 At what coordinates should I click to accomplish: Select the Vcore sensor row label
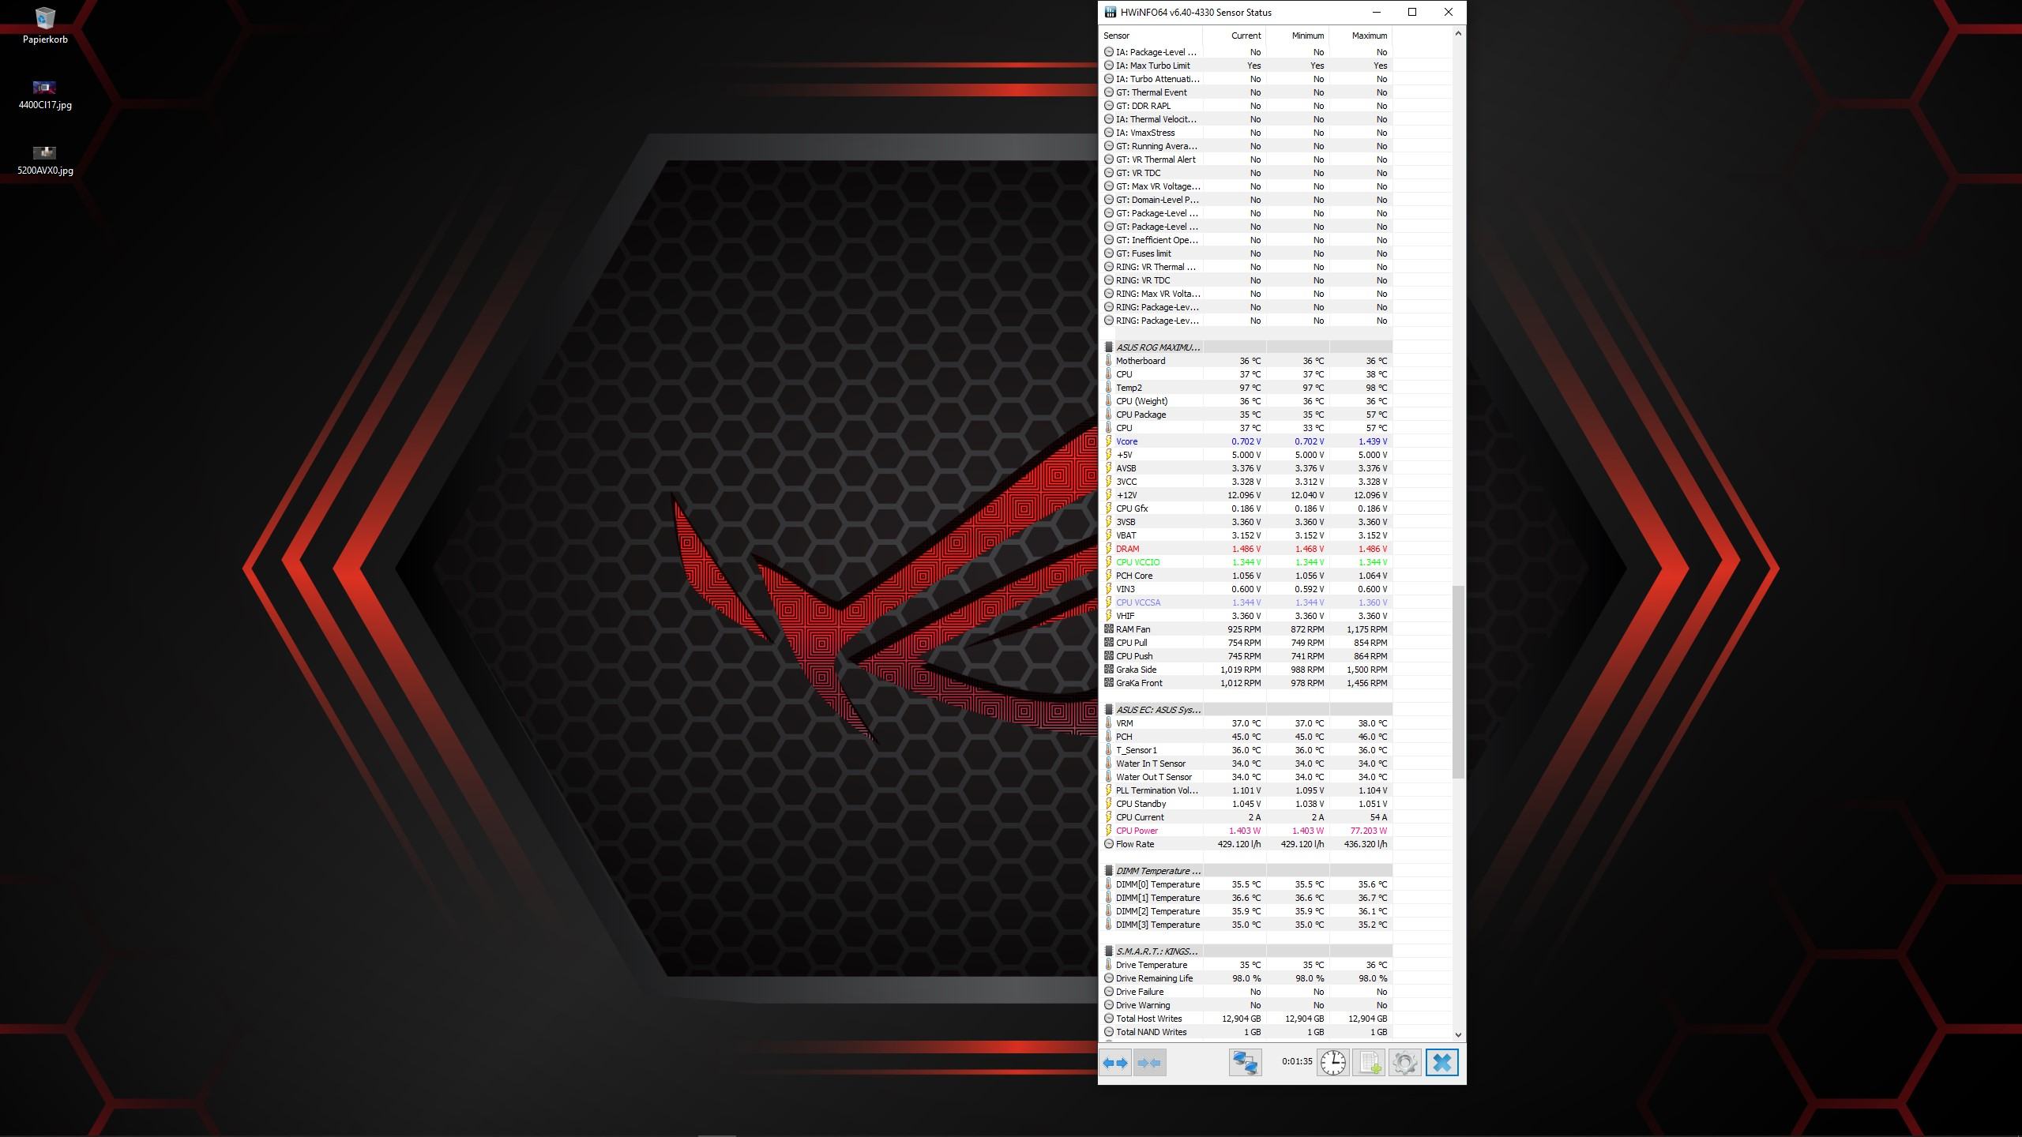(1127, 441)
